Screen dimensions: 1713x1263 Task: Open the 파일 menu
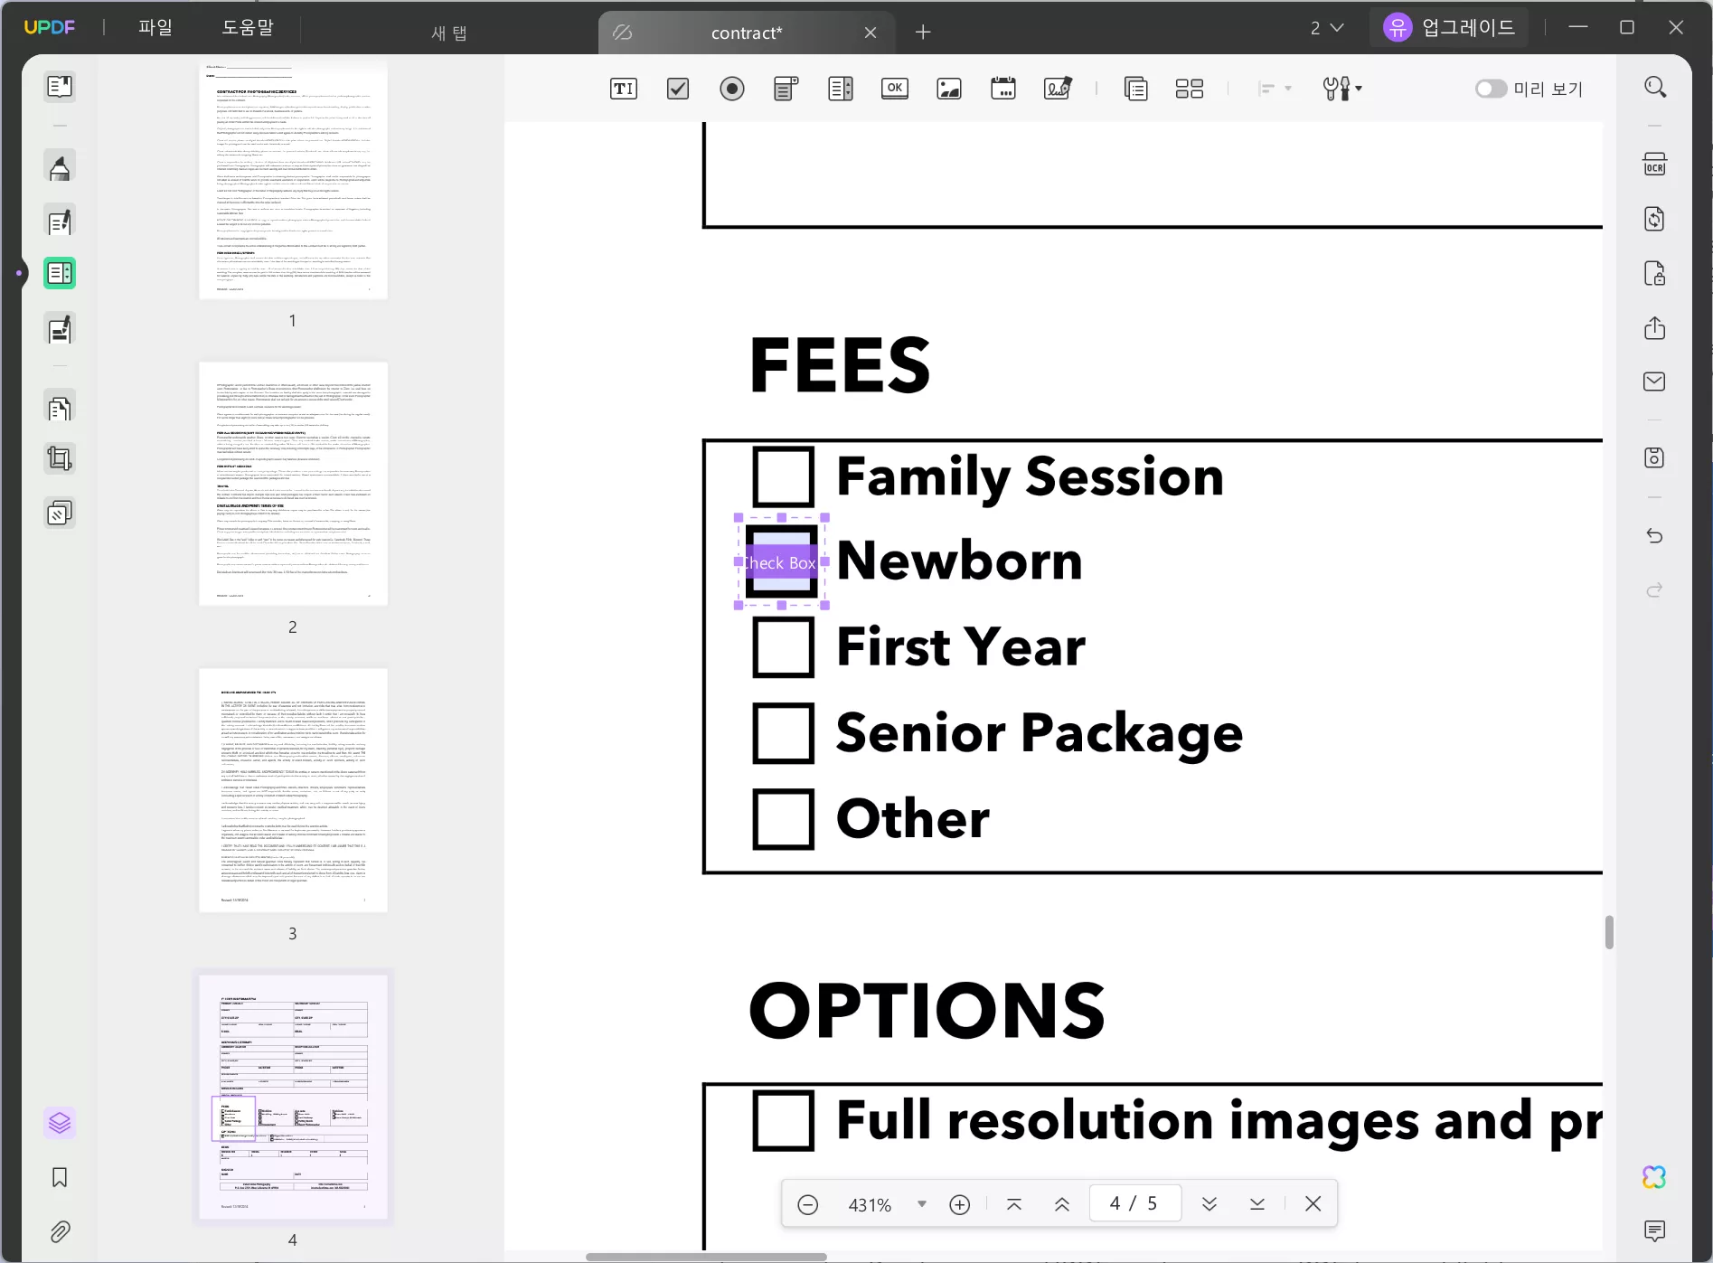pos(155,27)
